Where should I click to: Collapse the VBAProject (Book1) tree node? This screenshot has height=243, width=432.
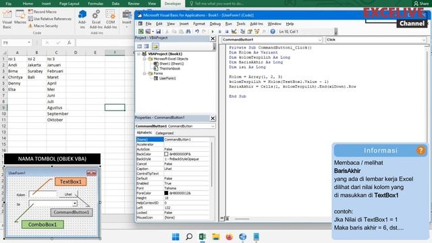139,54
